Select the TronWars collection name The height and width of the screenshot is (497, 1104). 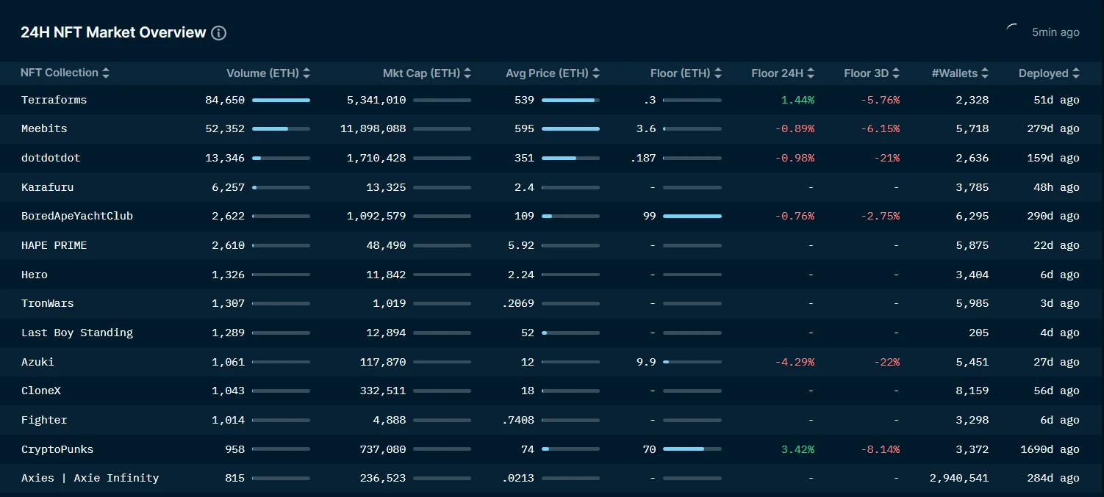48,303
